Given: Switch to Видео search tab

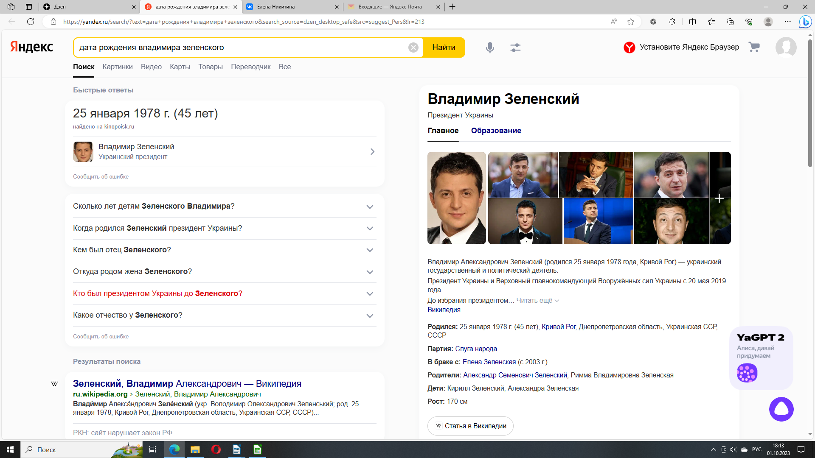Looking at the screenshot, I should pyautogui.click(x=151, y=67).
